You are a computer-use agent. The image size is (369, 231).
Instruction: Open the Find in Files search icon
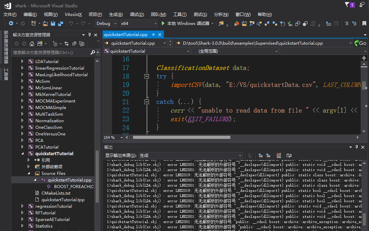click(220, 24)
